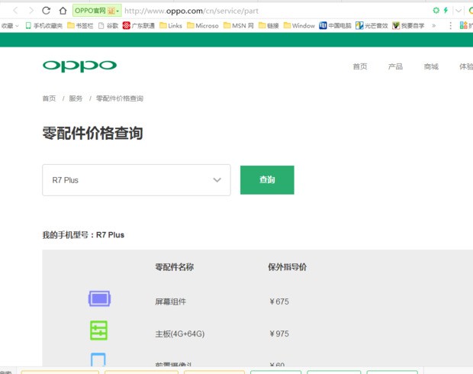
Task: Open Microso bookmark folder
Action: point(203,26)
